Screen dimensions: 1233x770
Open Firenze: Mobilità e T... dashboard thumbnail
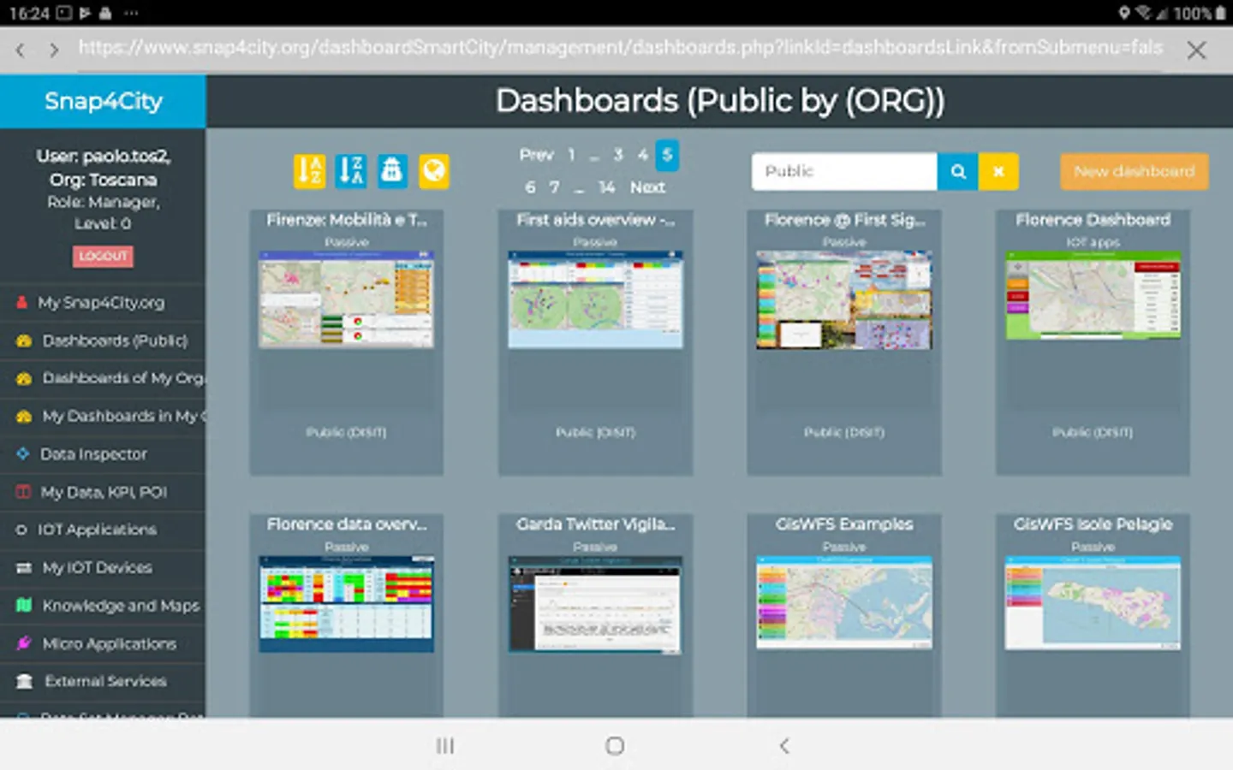[346, 299]
